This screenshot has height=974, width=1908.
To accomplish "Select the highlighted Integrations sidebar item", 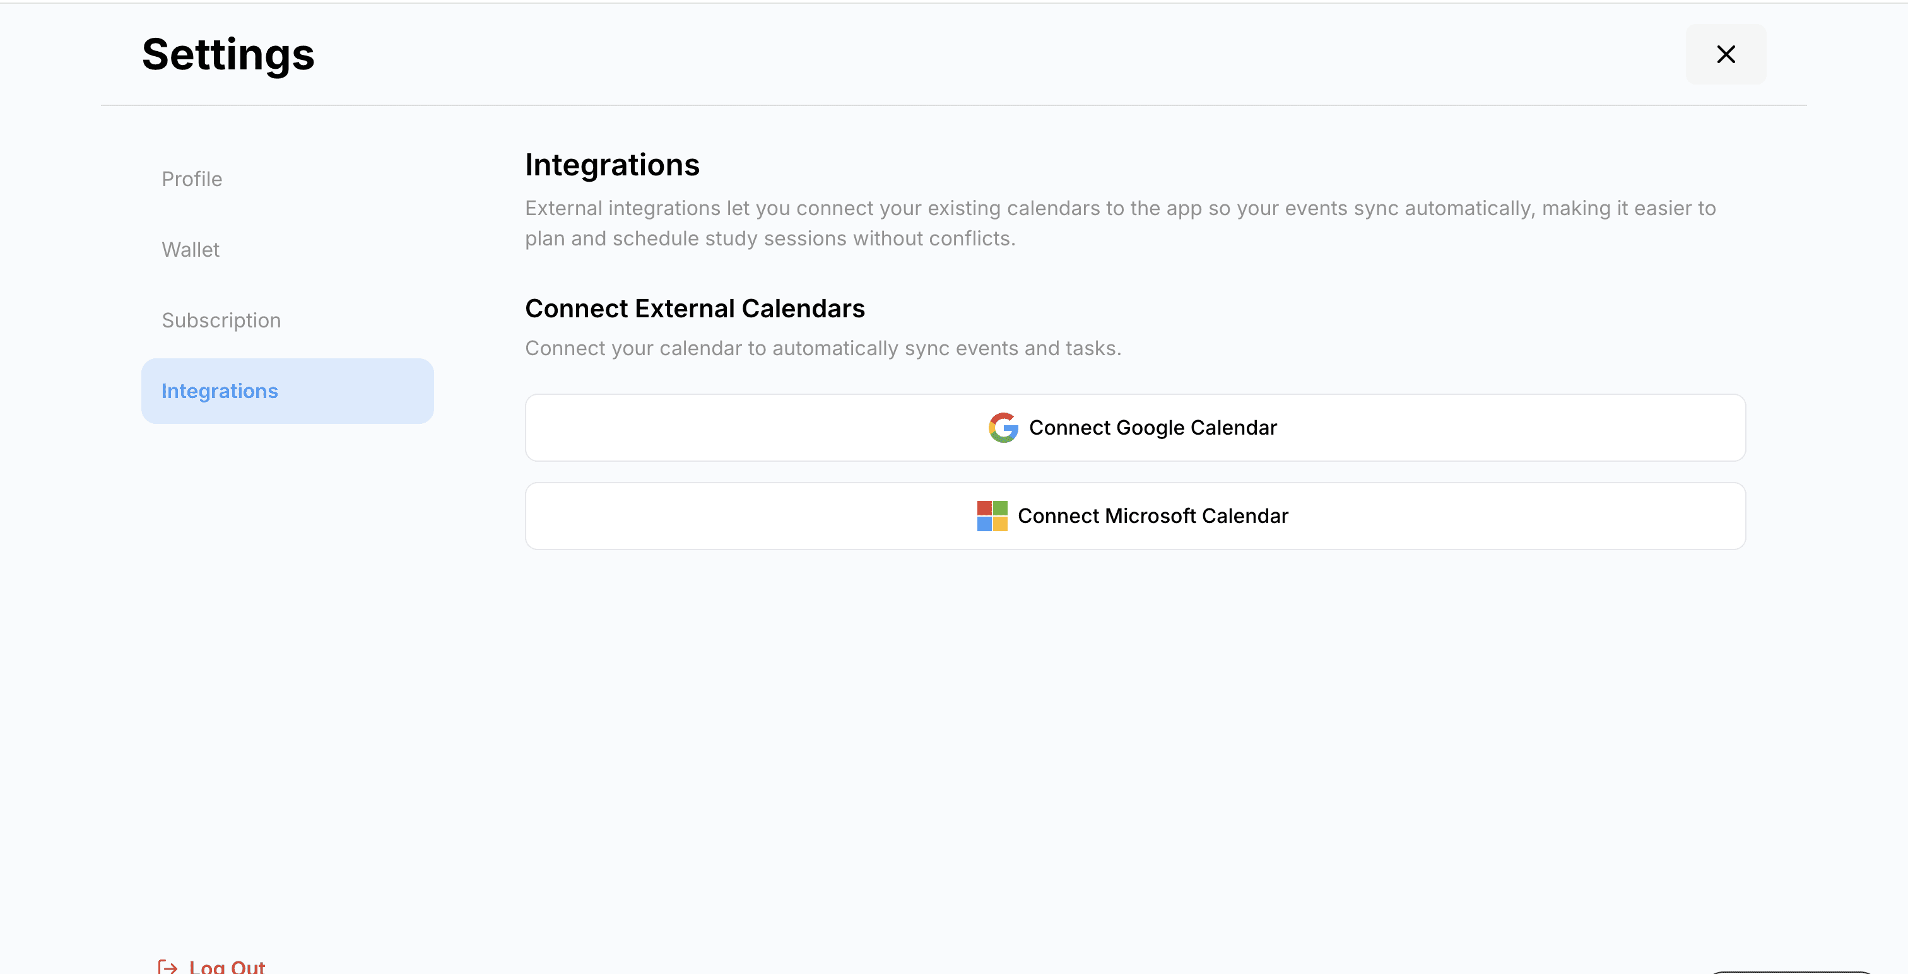I will pyautogui.click(x=286, y=391).
